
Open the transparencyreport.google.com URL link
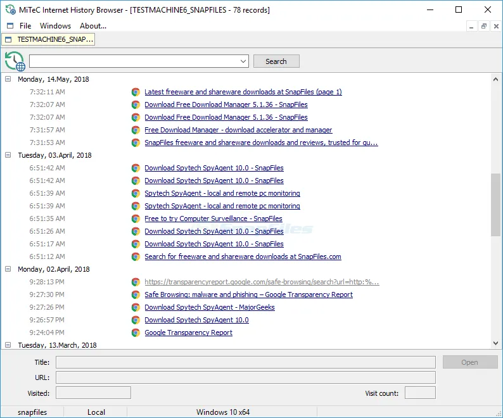click(262, 282)
